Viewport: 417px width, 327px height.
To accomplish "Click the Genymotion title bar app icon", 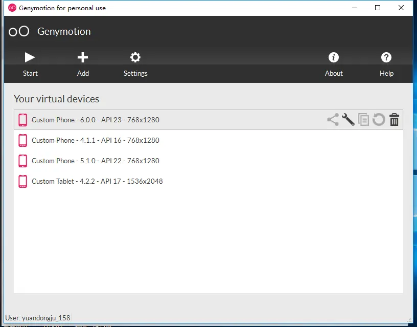I will point(12,8).
